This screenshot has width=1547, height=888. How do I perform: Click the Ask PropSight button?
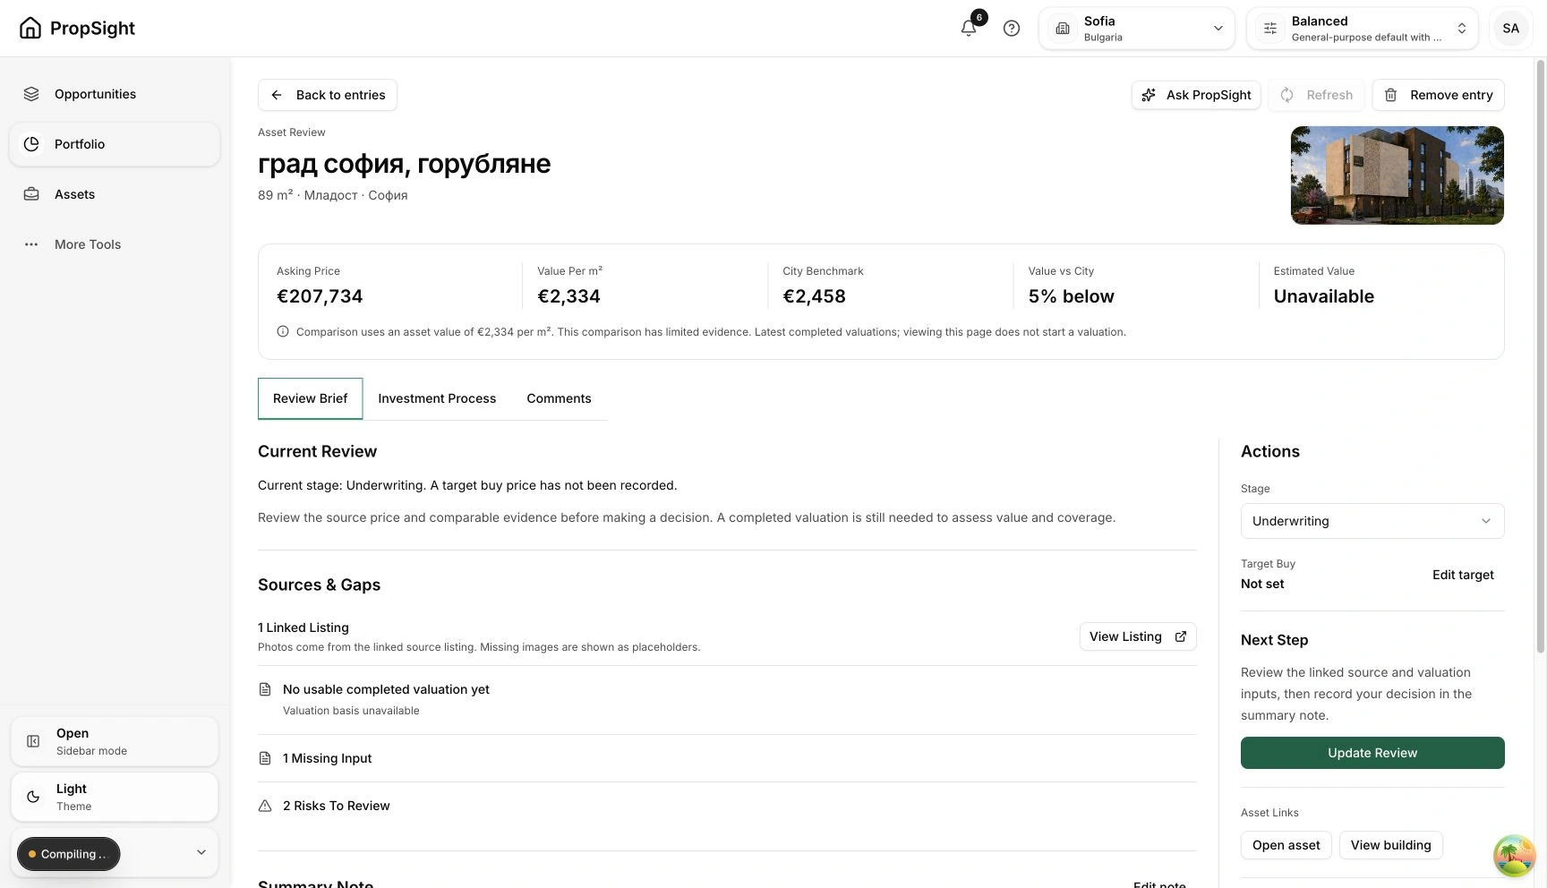pyautogui.click(x=1196, y=95)
